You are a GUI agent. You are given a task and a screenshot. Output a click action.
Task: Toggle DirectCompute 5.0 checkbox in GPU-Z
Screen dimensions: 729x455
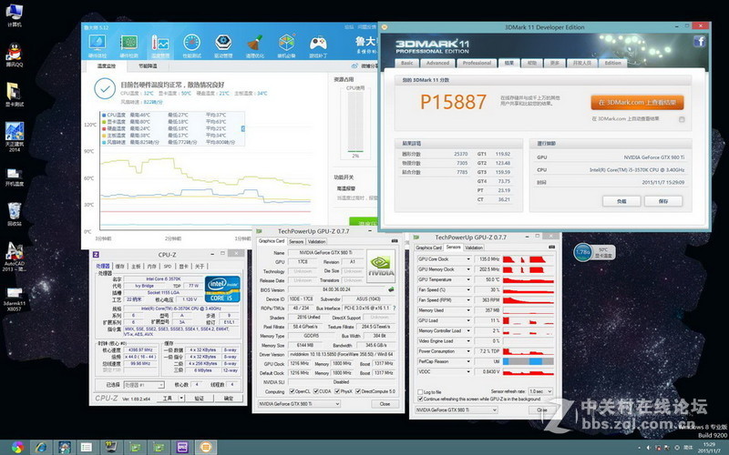pyautogui.click(x=358, y=391)
